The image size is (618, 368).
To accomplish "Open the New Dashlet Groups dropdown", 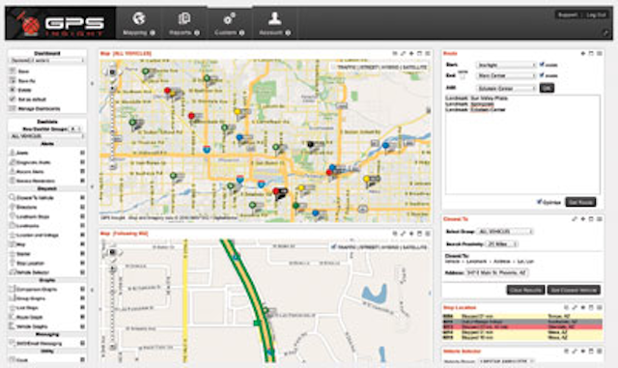I will point(75,129).
